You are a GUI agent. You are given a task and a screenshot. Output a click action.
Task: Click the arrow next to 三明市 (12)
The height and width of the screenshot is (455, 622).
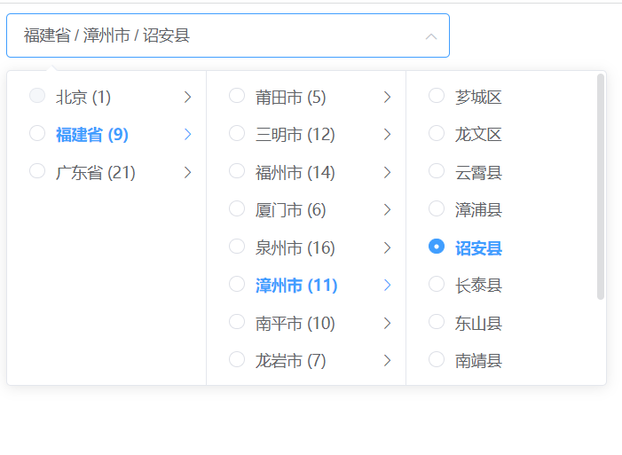[387, 135]
